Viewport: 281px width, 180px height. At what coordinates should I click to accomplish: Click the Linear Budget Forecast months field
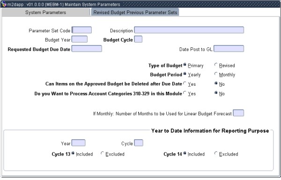[x=238, y=113]
